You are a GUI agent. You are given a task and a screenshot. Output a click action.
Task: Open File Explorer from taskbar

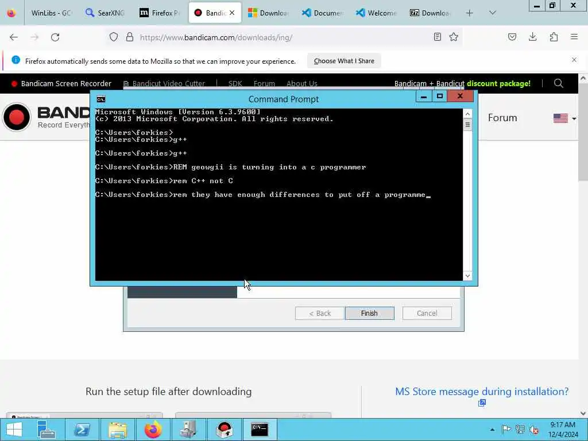coord(117,429)
